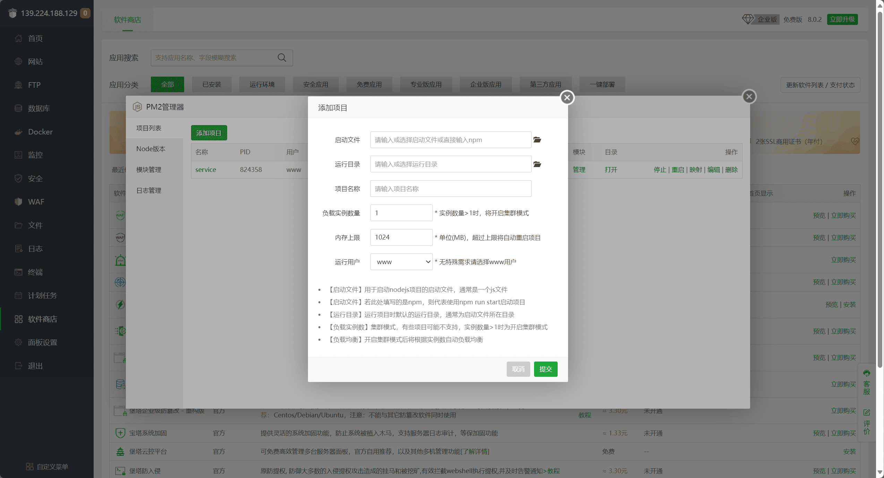Select 模块管理 tab in PM2 manager
Viewport: 884px width, 478px height.
coord(149,170)
